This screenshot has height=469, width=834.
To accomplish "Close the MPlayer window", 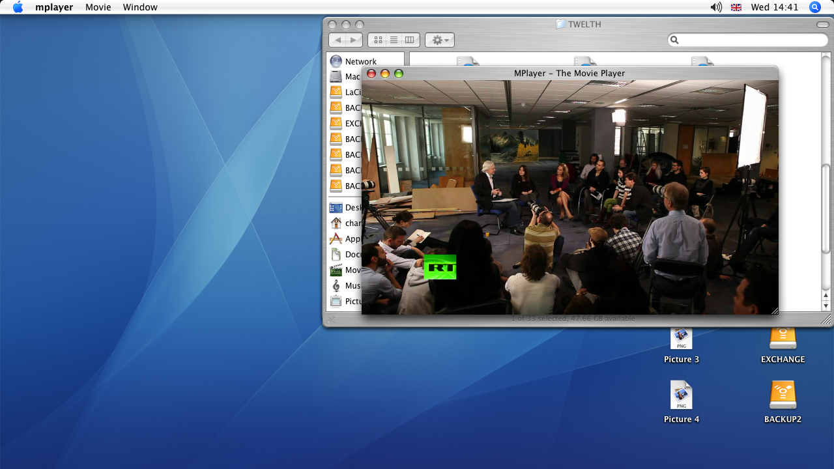I will coord(371,74).
